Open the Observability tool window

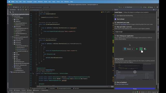click(44, 90)
